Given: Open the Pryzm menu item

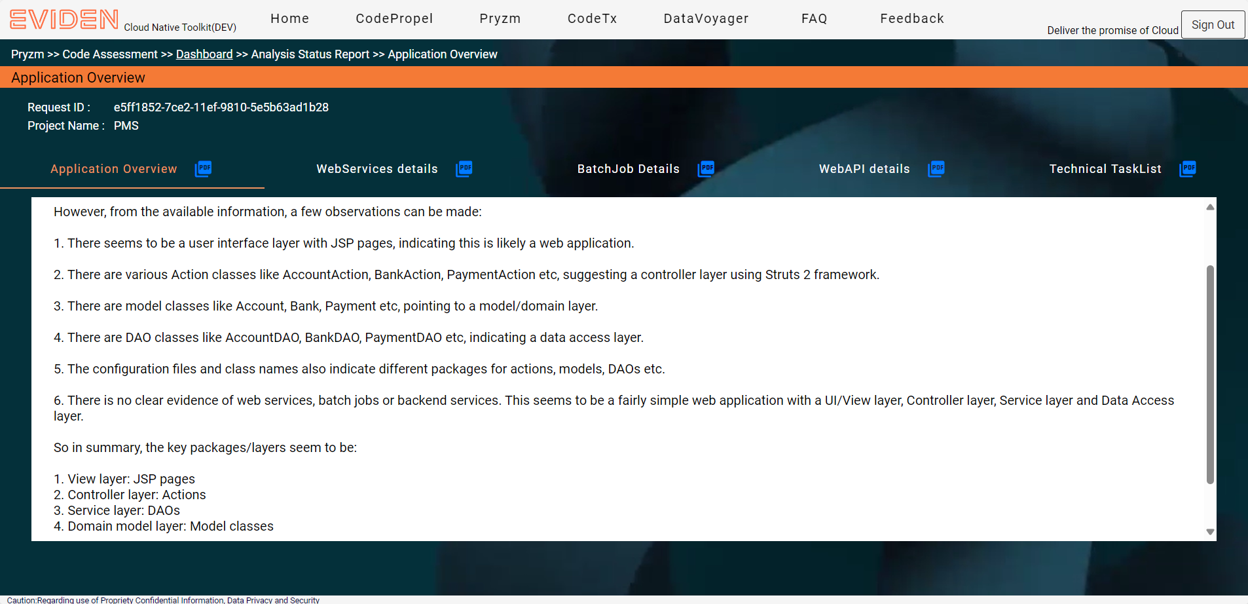Looking at the screenshot, I should click(500, 18).
